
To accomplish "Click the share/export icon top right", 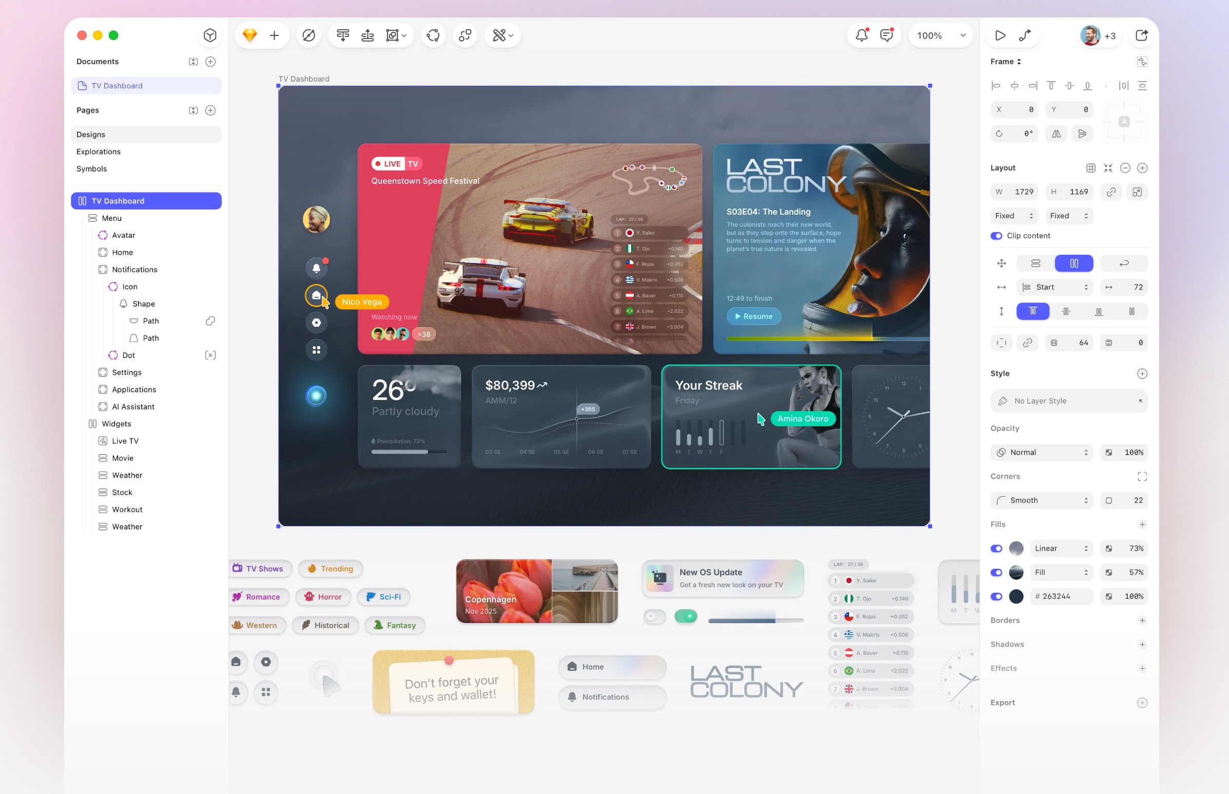I will pyautogui.click(x=1141, y=35).
